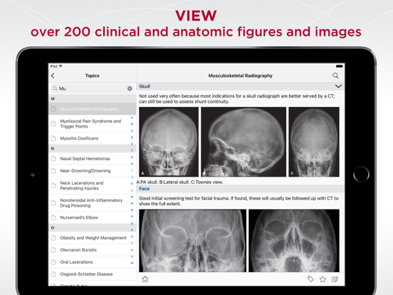The image size is (393, 295).
Task: Open the Face section header
Action: coord(241,189)
